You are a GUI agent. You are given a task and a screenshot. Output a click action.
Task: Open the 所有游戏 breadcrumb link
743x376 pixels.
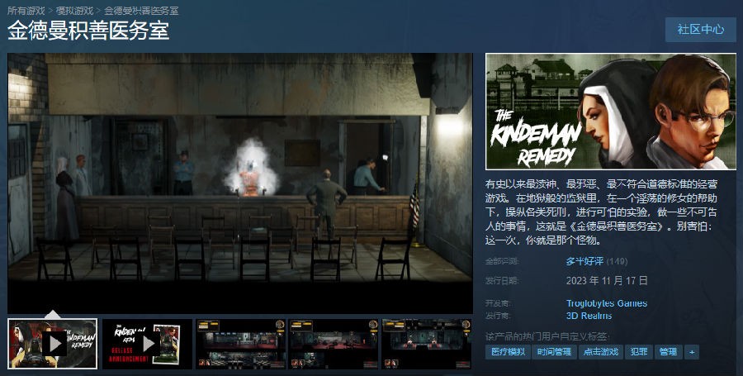click(26, 11)
